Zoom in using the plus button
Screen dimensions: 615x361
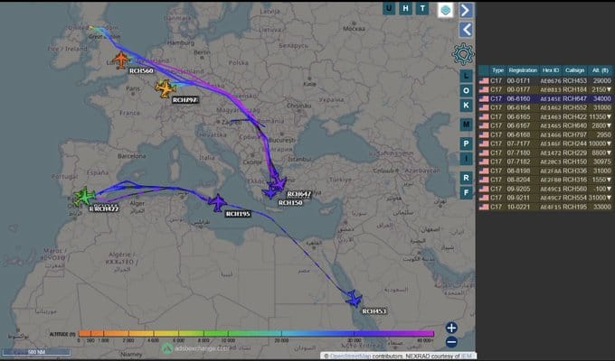click(x=451, y=328)
